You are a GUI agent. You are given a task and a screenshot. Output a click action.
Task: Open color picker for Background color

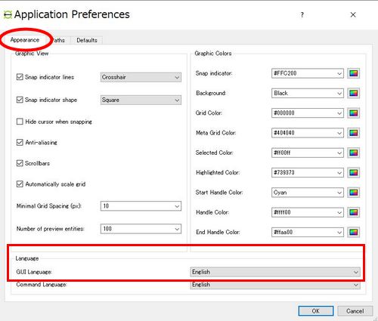353,93
